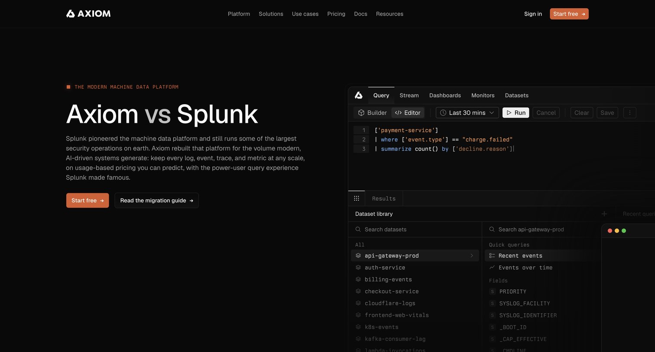Open the Docs link
The width and height of the screenshot is (655, 352).
pyautogui.click(x=360, y=14)
